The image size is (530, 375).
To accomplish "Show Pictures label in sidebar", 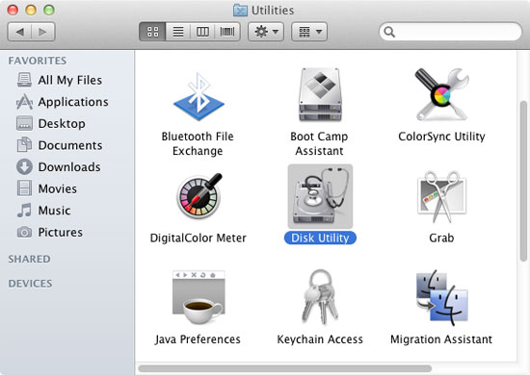I will coord(60,232).
